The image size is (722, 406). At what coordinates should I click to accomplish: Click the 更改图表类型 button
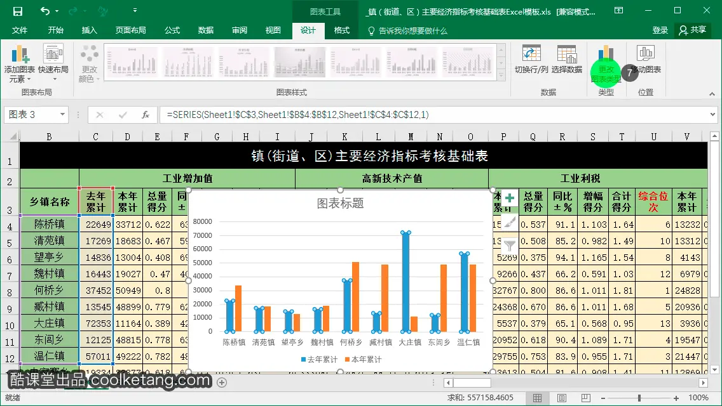[x=606, y=64]
